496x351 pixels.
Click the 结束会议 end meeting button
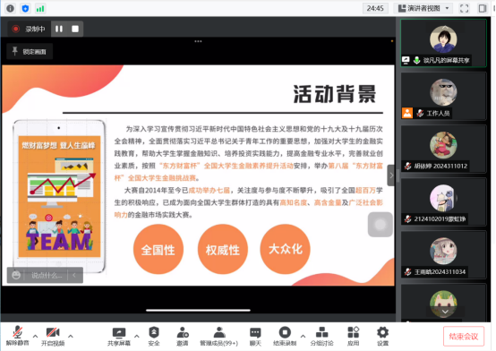[464, 336]
